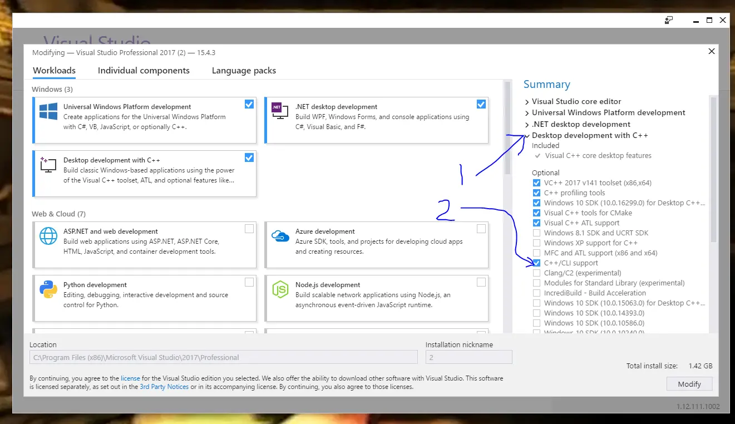Click the 'Optional' label in Summary
This screenshot has height=424, width=735.
(x=545, y=173)
